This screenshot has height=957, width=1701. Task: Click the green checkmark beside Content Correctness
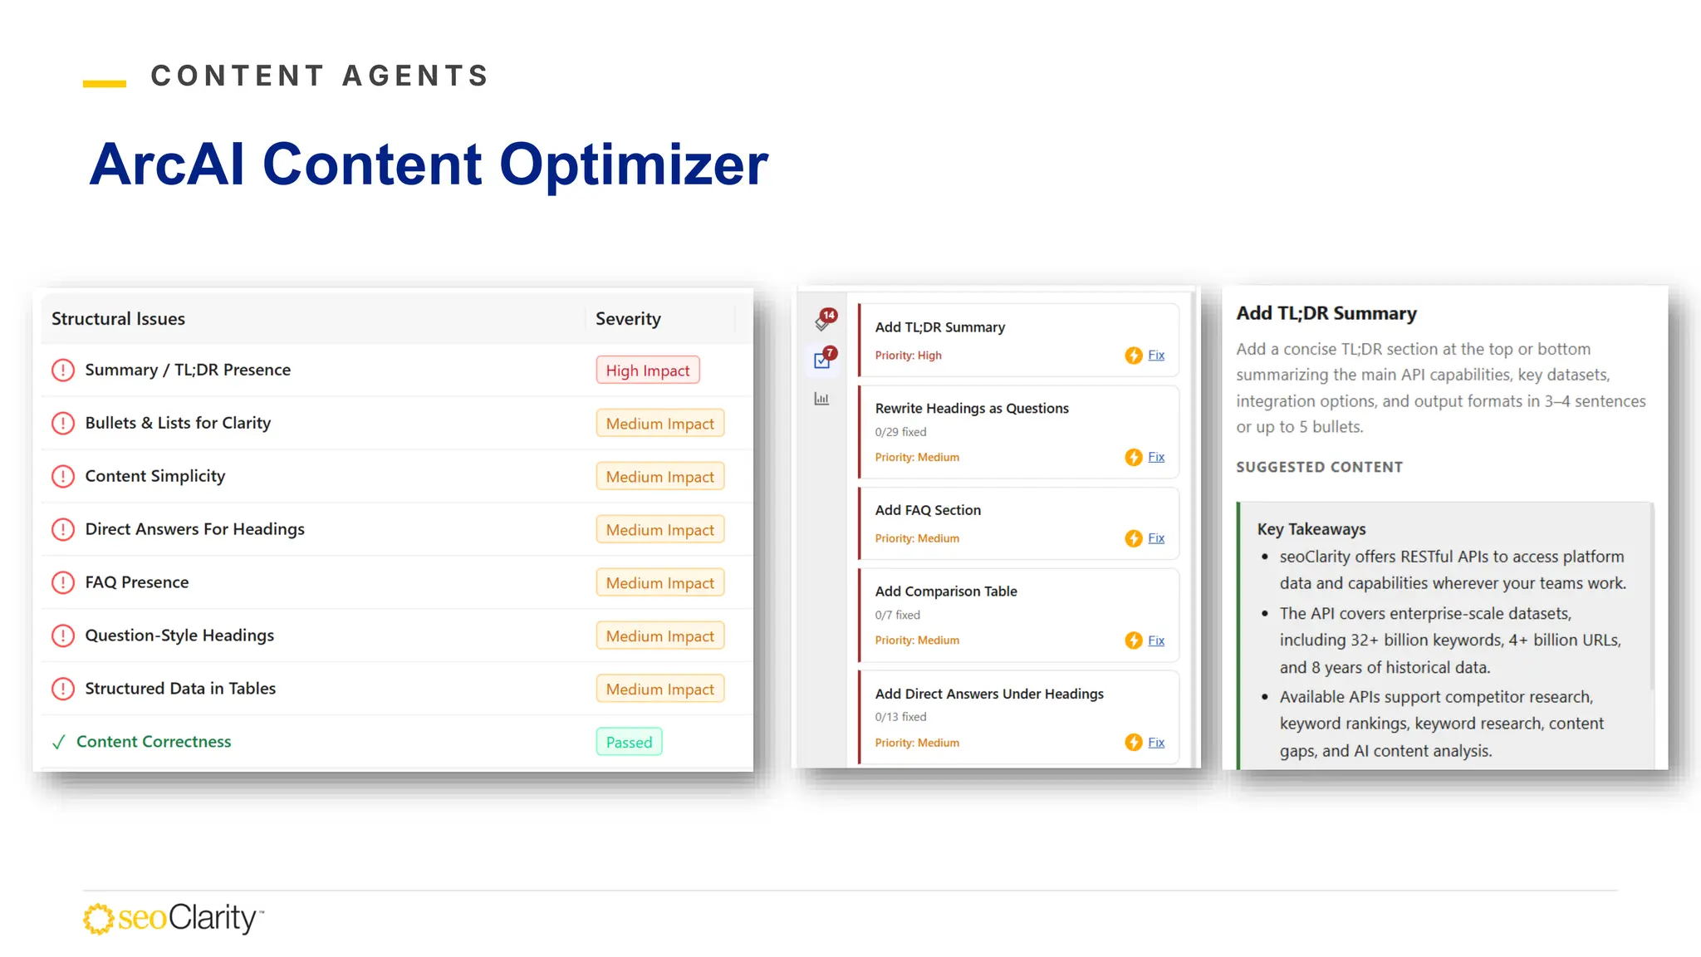[x=58, y=742]
